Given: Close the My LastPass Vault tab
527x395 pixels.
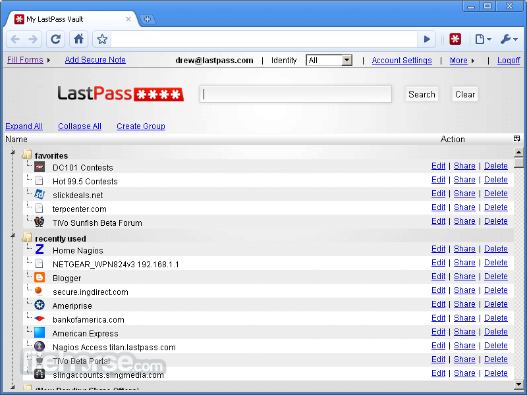Looking at the screenshot, I should (128, 19).
